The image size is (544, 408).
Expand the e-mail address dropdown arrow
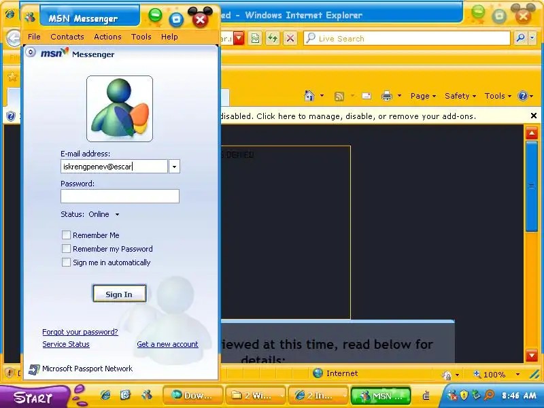pos(174,167)
